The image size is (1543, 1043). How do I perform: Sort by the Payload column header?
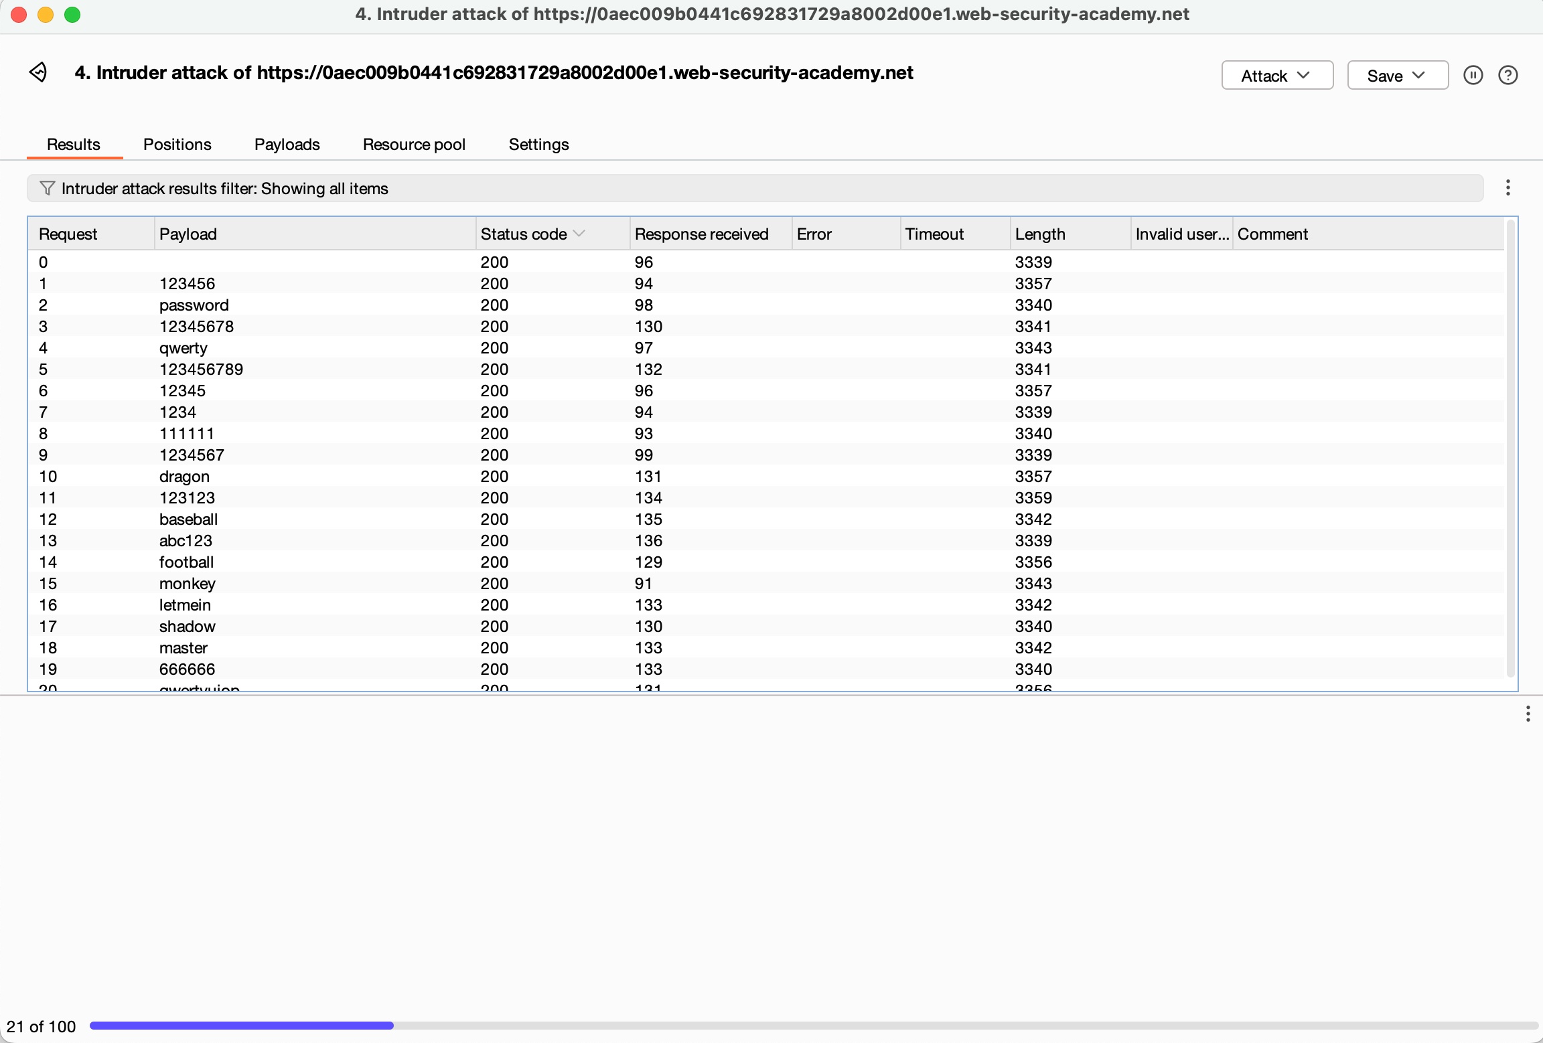(315, 234)
